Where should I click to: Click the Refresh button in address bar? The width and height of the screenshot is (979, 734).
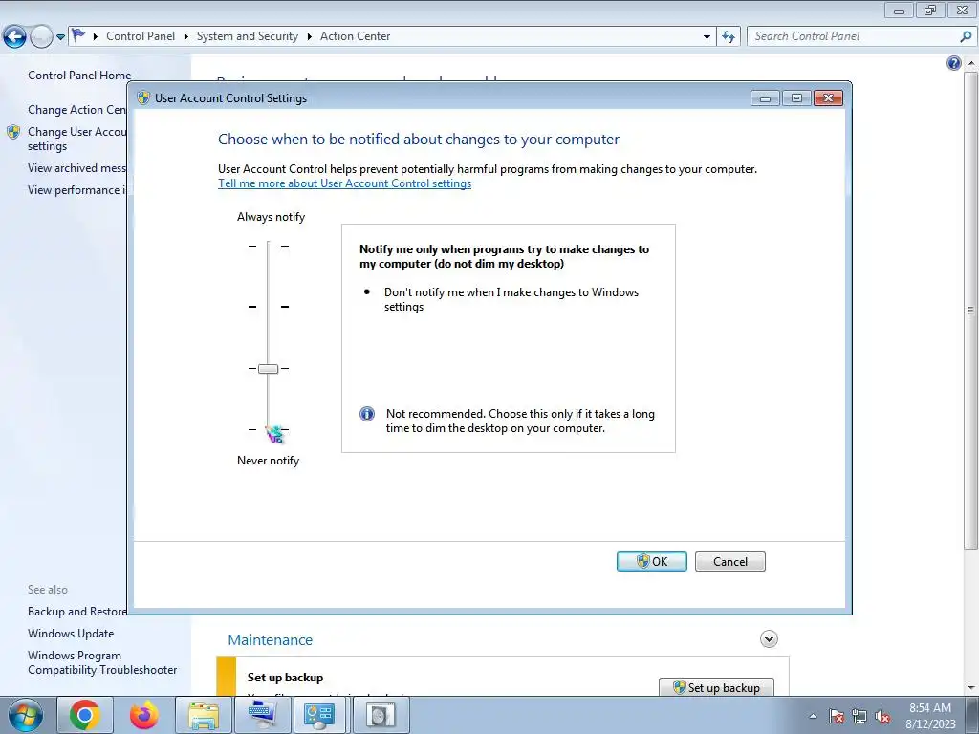(x=728, y=37)
